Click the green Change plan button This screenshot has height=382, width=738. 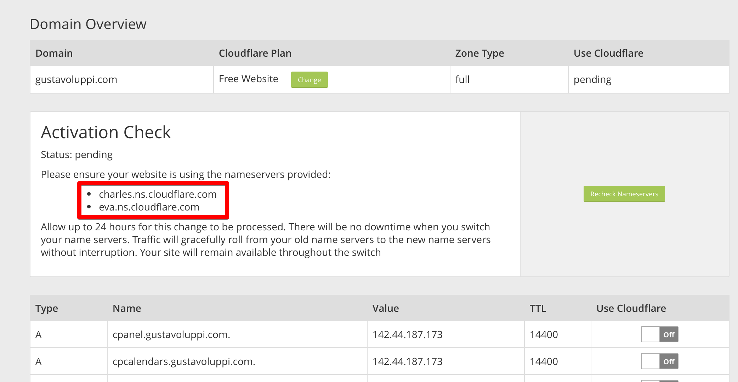click(x=309, y=80)
